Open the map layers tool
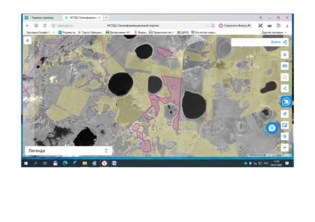Image resolution: width=315 pixels, height=222 pixels. pyautogui.click(x=285, y=55)
